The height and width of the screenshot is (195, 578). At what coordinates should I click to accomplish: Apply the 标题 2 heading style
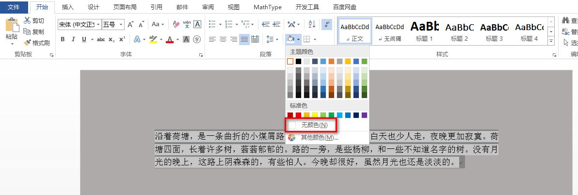[459, 31]
